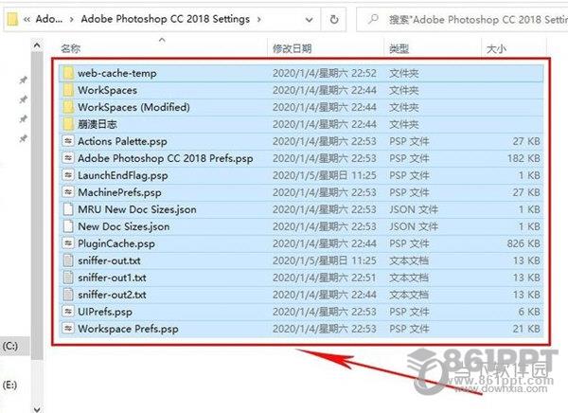Screen dimensions: 568x413
Task: Sort files by 大小 column
Action: [496, 48]
